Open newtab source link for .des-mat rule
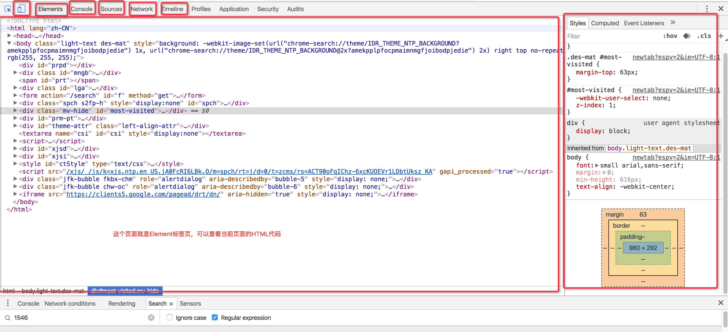Viewport: 728px width, 332px height. coord(676,57)
